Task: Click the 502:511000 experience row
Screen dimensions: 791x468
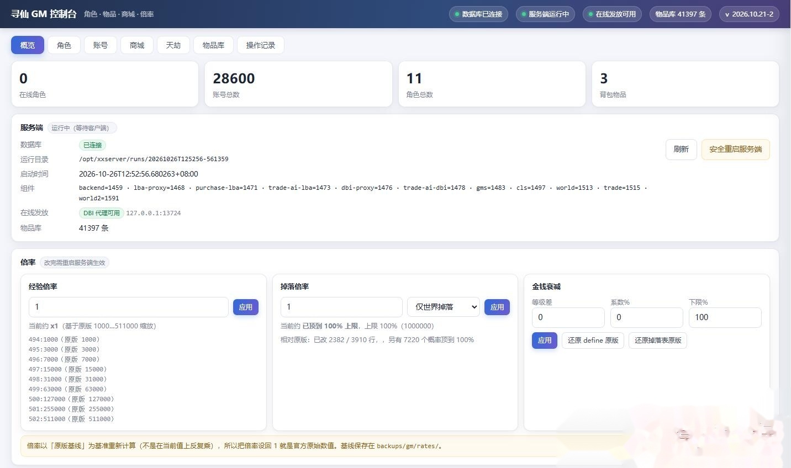Action: (x=71, y=419)
